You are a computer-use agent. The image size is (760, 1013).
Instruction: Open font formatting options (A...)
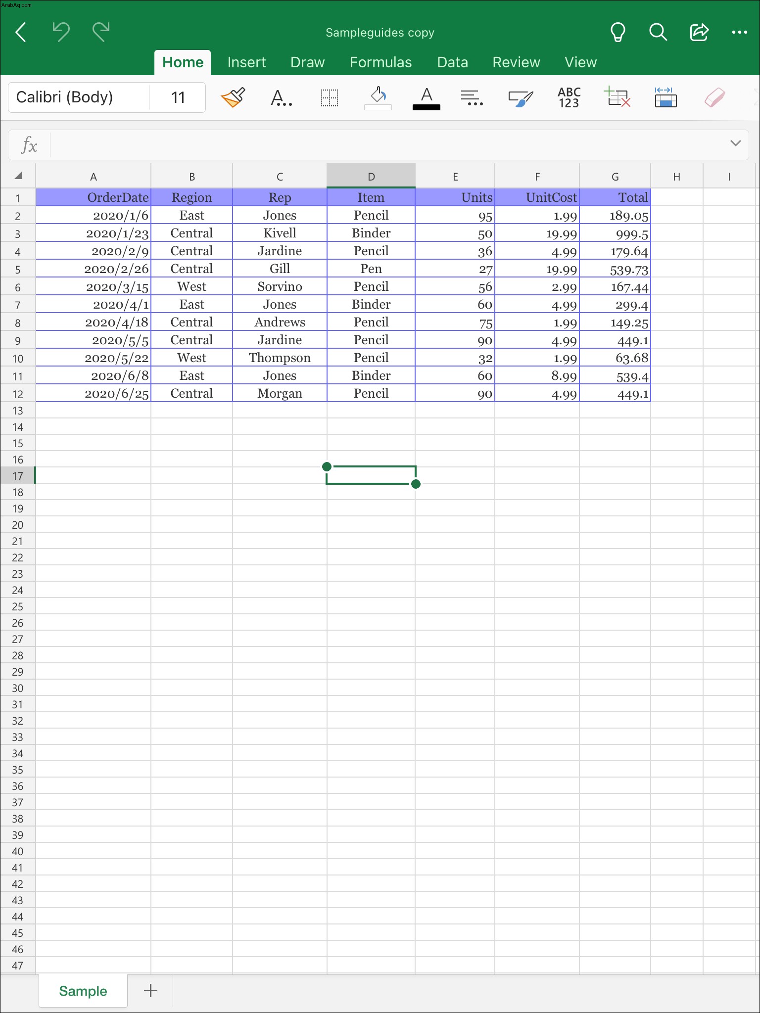point(281,97)
